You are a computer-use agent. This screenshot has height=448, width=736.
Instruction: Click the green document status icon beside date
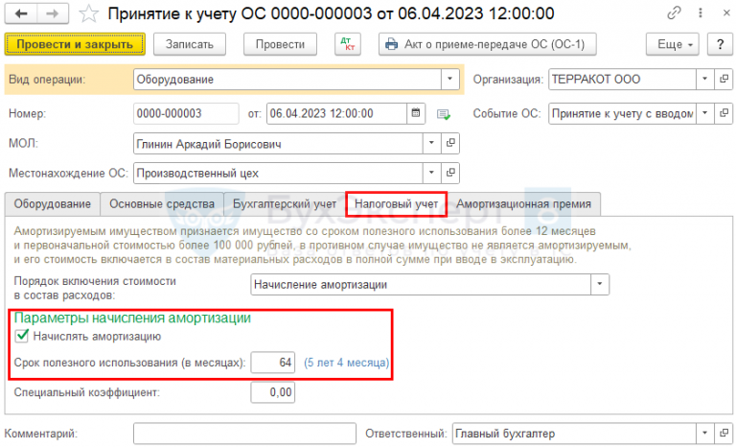pyautogui.click(x=443, y=114)
